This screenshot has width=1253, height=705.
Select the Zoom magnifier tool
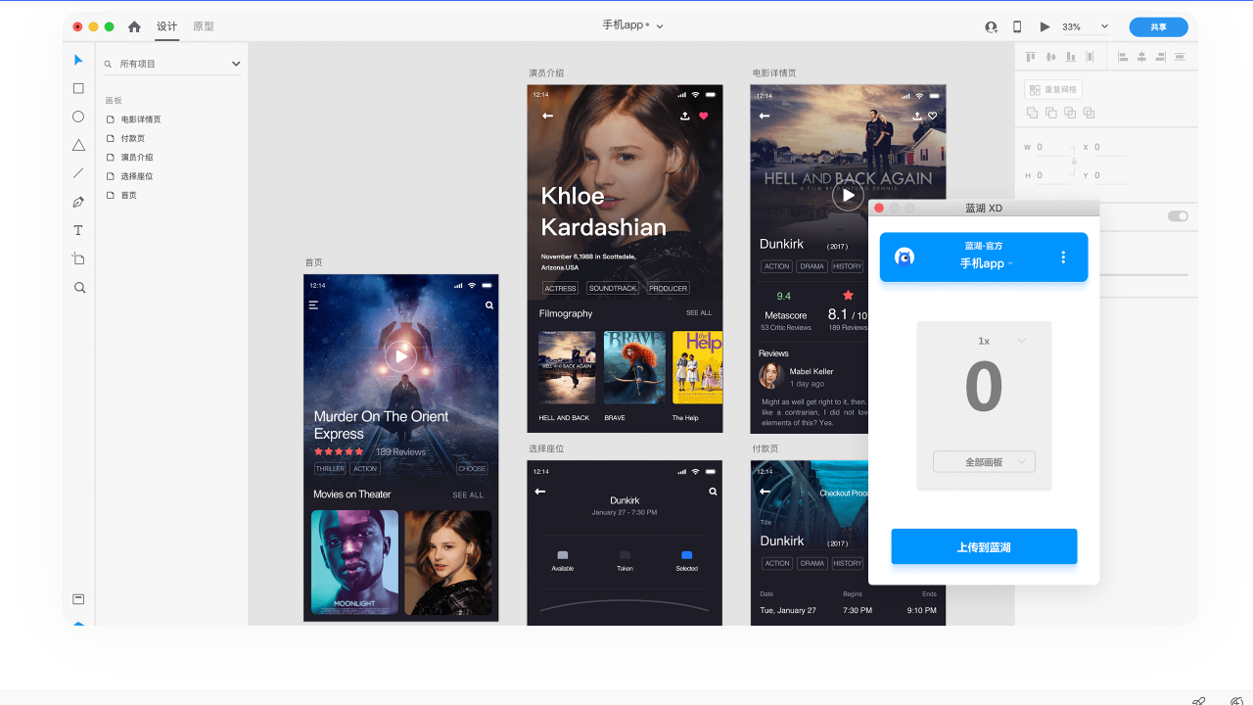pos(79,287)
